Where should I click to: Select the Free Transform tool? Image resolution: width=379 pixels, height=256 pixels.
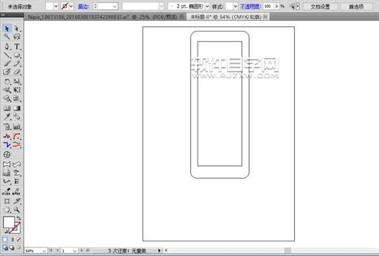pyautogui.click(x=16, y=90)
